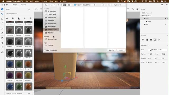Image resolution: width=169 pixels, height=95 pixels.
Task: Select Documents in Favorites sidebar
Action: point(51,23)
